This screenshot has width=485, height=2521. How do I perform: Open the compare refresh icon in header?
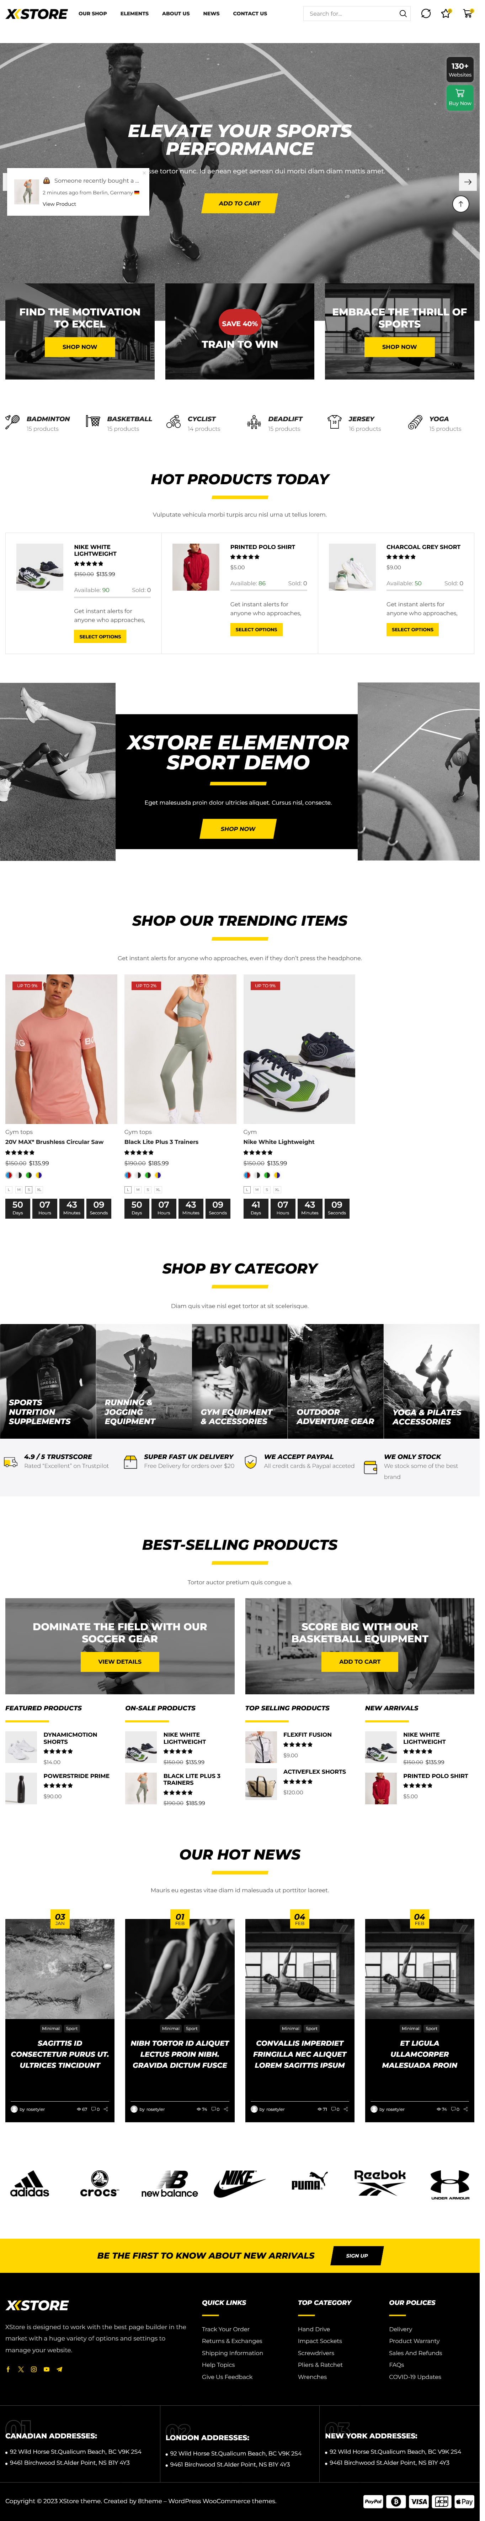(426, 14)
